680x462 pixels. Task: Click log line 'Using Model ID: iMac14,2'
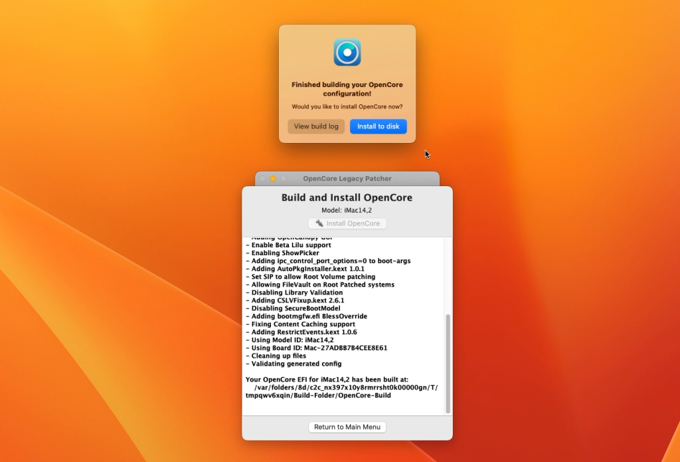[x=290, y=340]
